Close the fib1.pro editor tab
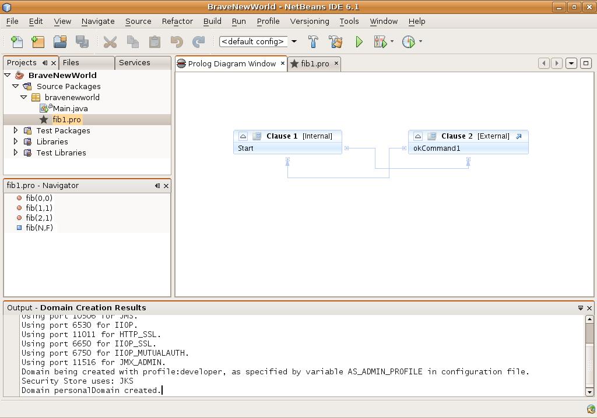 pos(336,63)
